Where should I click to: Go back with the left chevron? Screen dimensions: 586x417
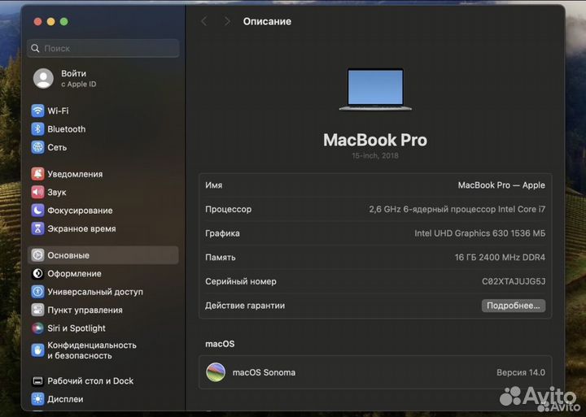pyautogui.click(x=204, y=21)
